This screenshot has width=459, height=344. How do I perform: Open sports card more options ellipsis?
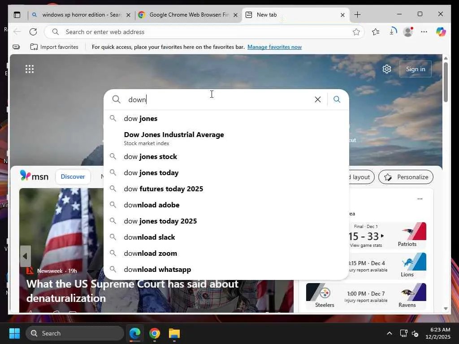(420, 199)
